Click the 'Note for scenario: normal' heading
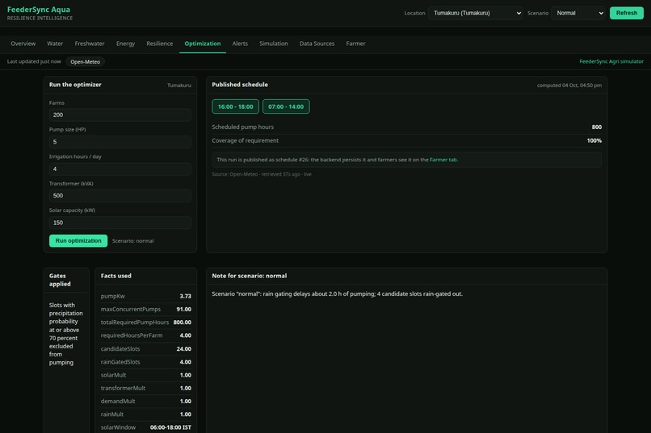 (249, 276)
